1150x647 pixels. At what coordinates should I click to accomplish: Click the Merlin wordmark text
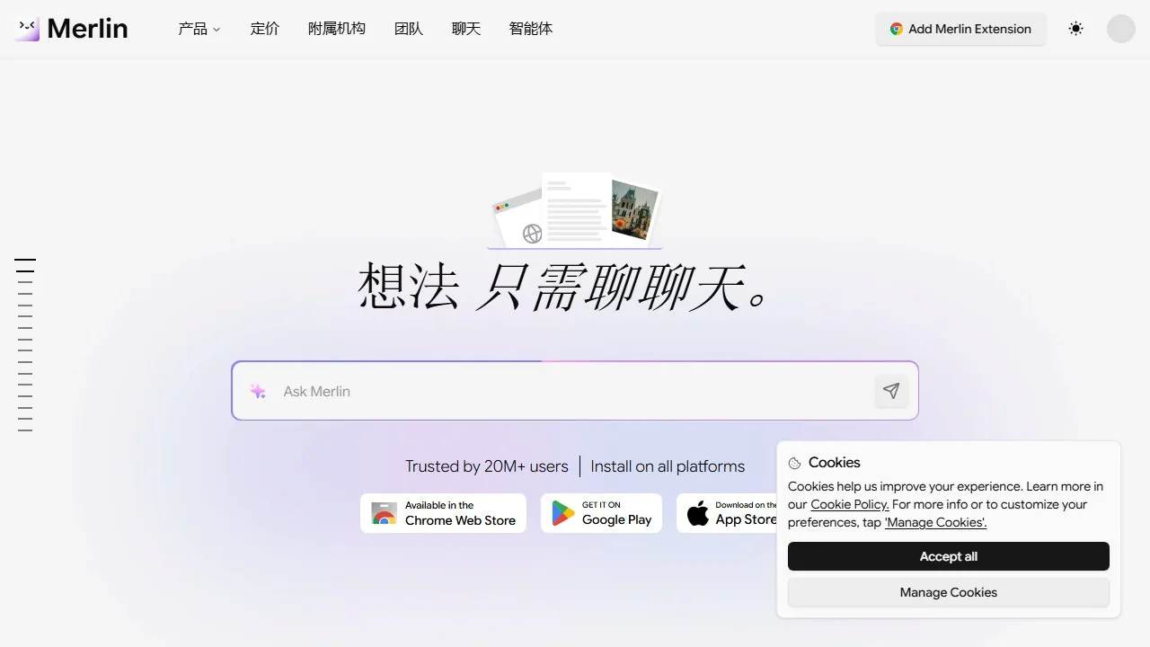[87, 29]
